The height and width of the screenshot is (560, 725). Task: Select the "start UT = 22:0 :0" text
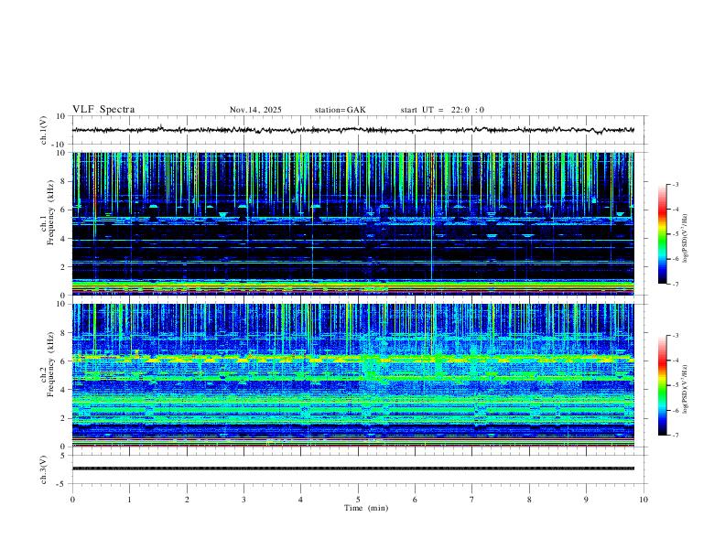[x=442, y=110]
